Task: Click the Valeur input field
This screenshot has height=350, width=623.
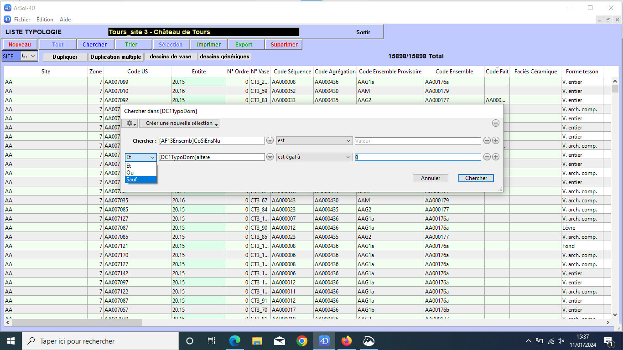Action: point(417,141)
